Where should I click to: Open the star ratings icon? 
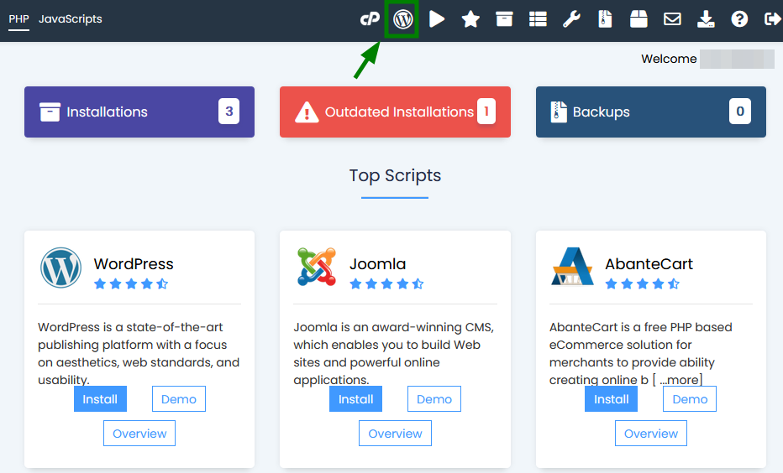[x=470, y=19]
